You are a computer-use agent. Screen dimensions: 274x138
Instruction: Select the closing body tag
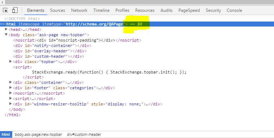(x=17, y=109)
